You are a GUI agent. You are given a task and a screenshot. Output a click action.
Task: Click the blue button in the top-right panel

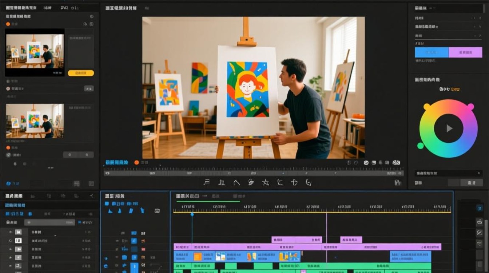[432, 52]
